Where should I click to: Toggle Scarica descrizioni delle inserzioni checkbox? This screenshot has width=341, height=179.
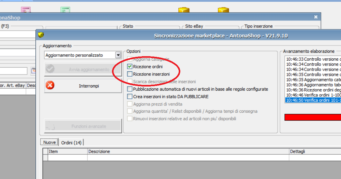tap(130, 81)
